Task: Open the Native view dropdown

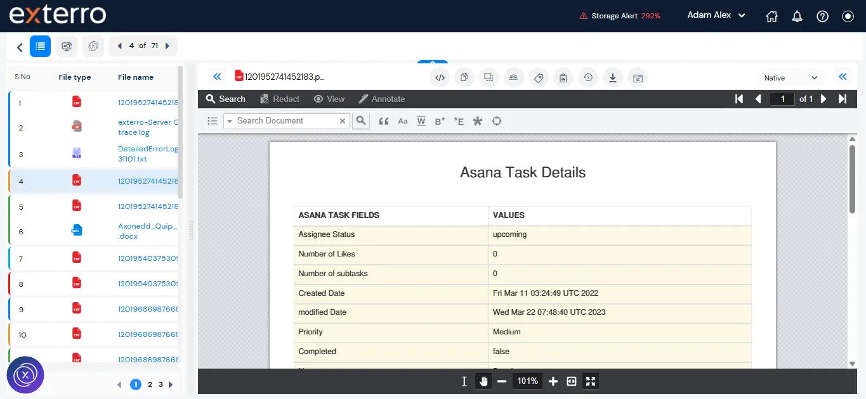Action: tap(791, 78)
